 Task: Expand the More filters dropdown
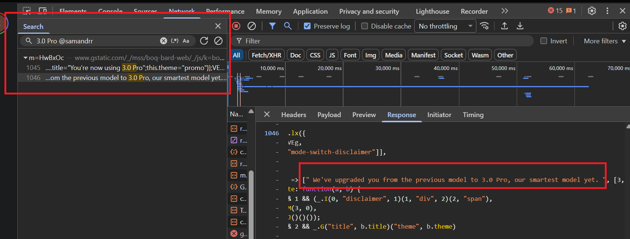click(x=605, y=40)
